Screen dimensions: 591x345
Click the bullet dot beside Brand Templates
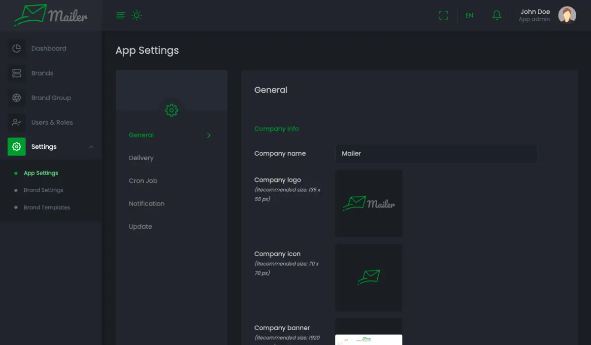[16, 207]
